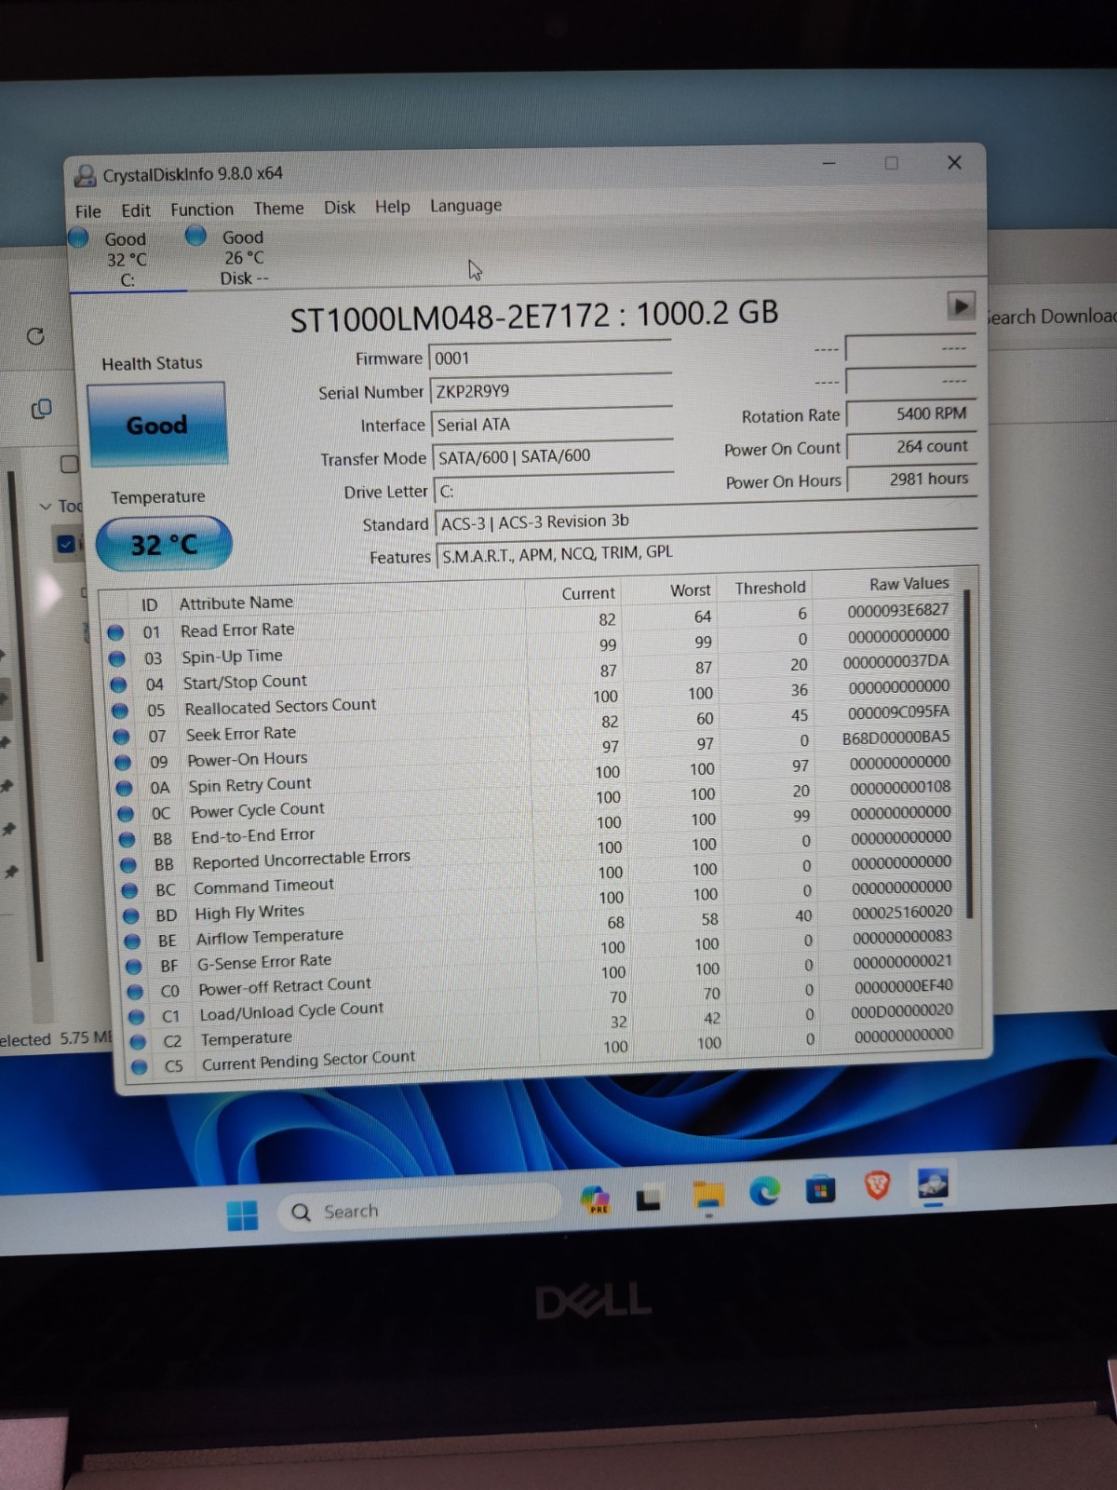Open the Function menu
Screen dimensions: 1117x1490
202,210
